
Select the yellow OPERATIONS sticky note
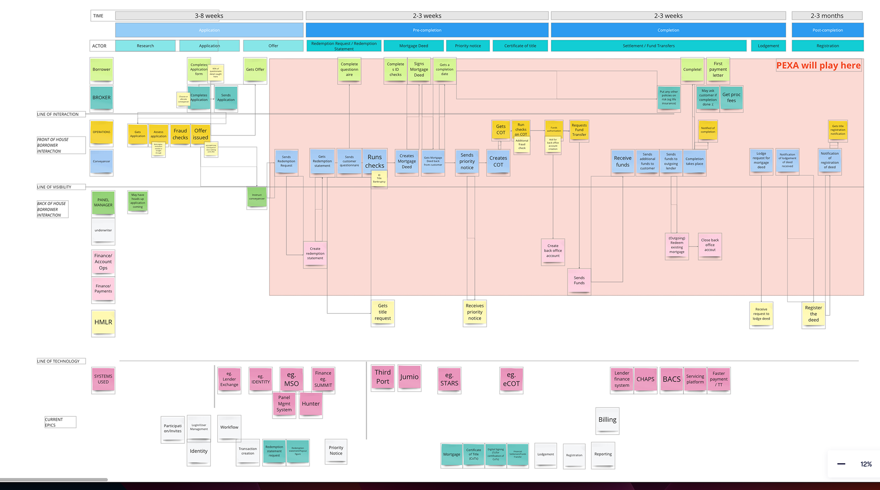(x=101, y=132)
